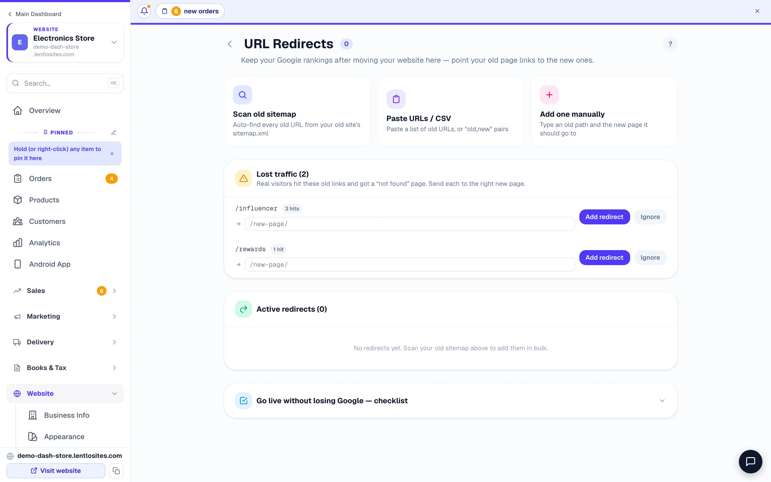Open Android App in the sidebar
This screenshot has width=771, height=482.
(65, 264)
